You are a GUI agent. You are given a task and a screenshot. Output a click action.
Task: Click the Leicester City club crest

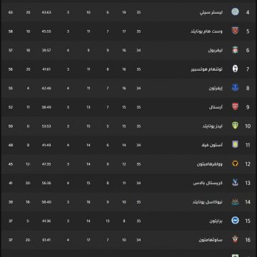point(235,12)
